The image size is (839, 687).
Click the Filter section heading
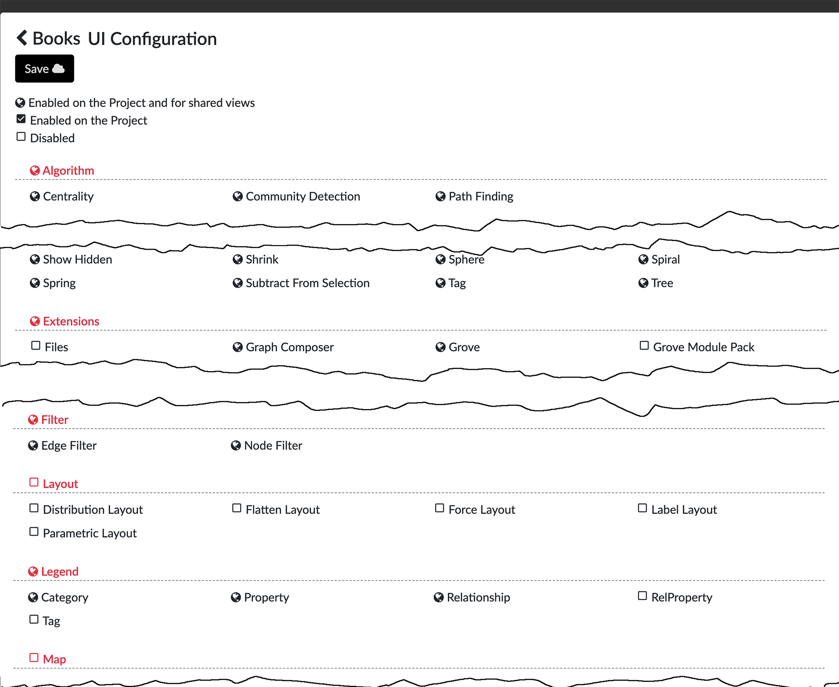[x=55, y=420]
